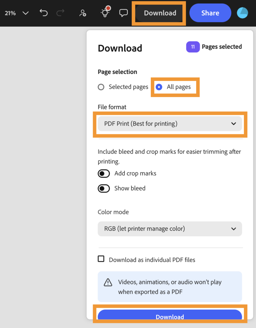Expand the zoom level chevron

click(x=26, y=13)
